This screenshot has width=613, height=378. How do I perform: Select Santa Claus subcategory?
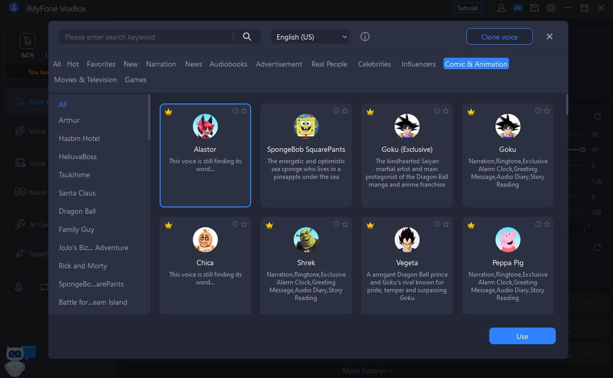[77, 193]
